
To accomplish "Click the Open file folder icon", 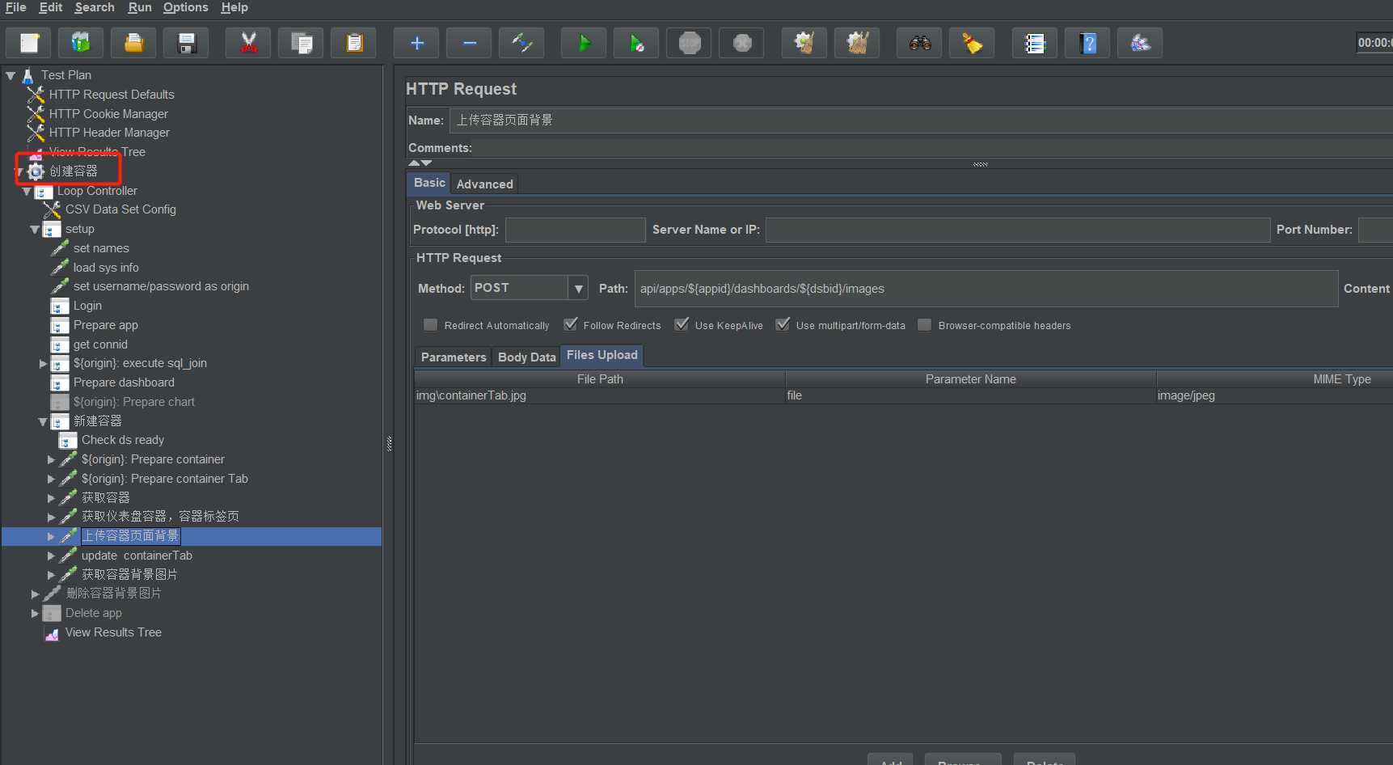I will click(x=134, y=43).
